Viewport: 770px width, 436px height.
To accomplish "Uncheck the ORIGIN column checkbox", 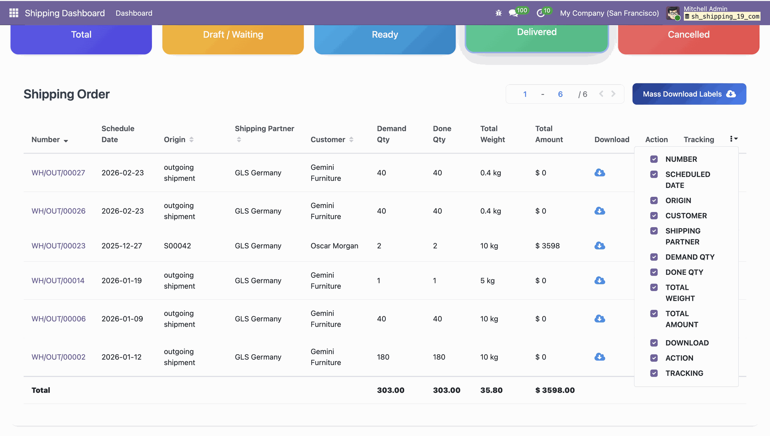I will (654, 200).
